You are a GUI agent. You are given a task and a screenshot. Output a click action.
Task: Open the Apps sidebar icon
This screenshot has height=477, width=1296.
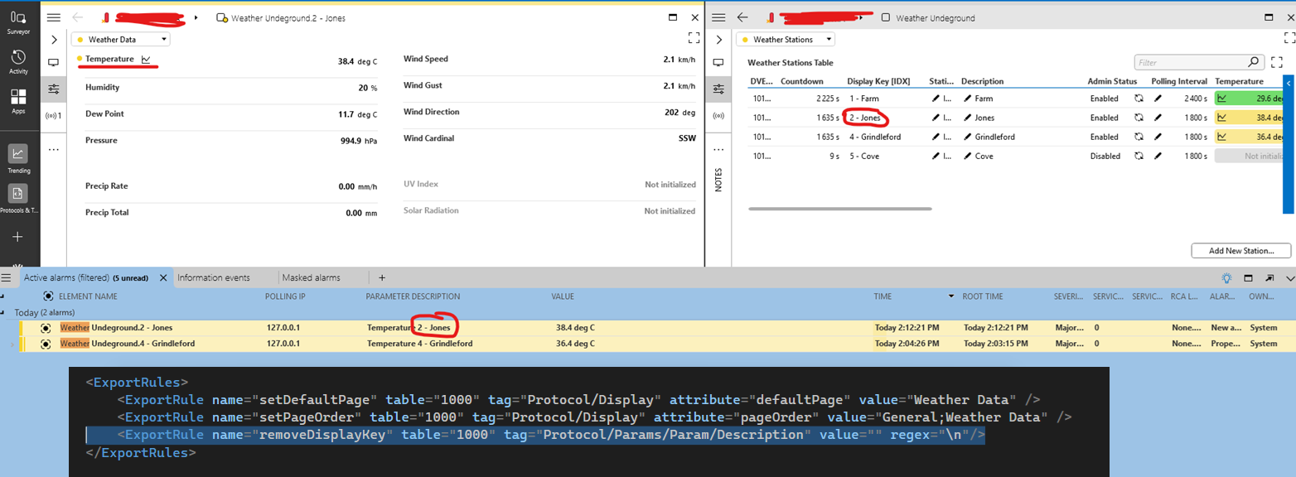click(x=18, y=101)
